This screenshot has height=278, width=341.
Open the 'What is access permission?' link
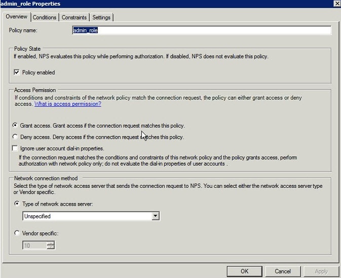(67, 104)
